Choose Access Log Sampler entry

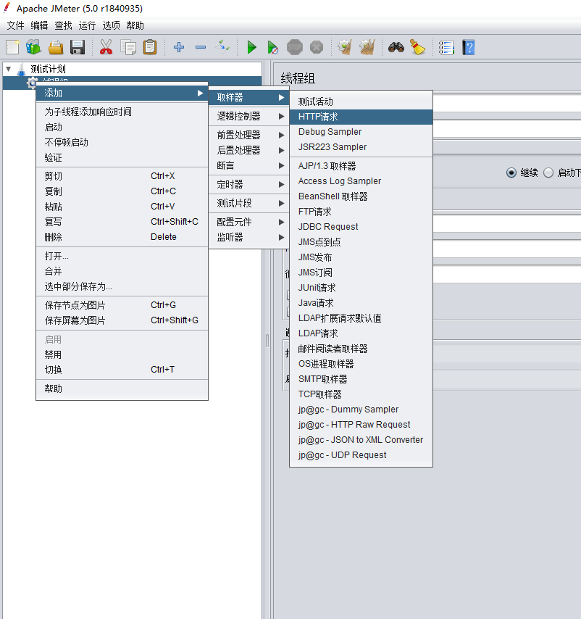[x=361, y=180]
